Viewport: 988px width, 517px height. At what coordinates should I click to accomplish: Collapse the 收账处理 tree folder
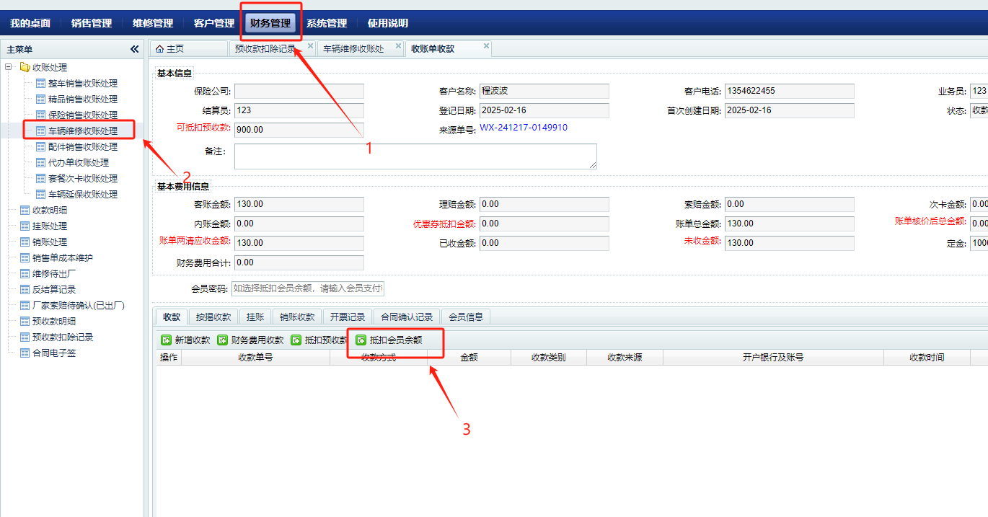(x=9, y=67)
